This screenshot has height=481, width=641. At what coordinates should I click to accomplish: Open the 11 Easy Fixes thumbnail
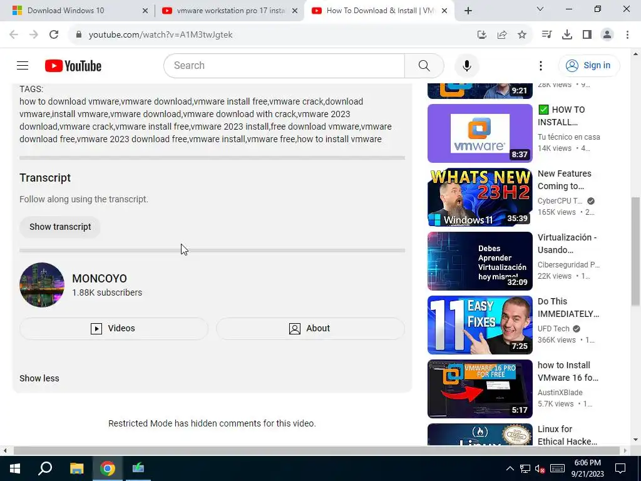[480, 325]
